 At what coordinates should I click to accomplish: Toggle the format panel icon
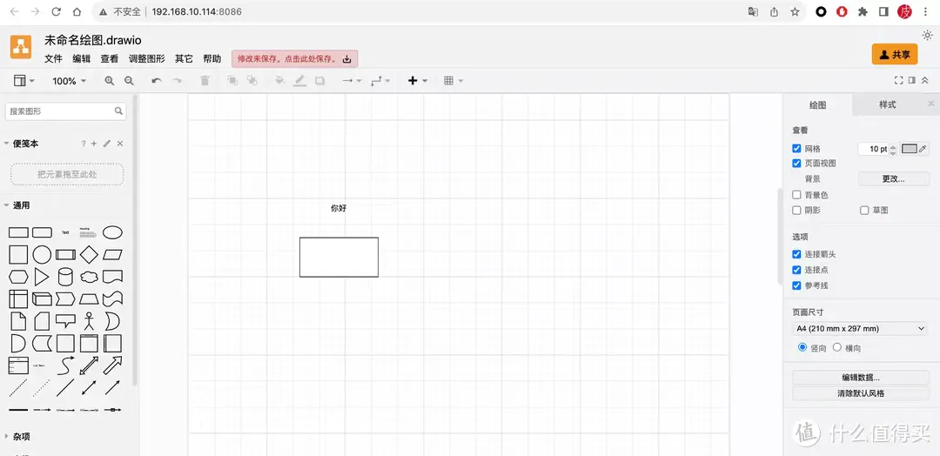912,81
